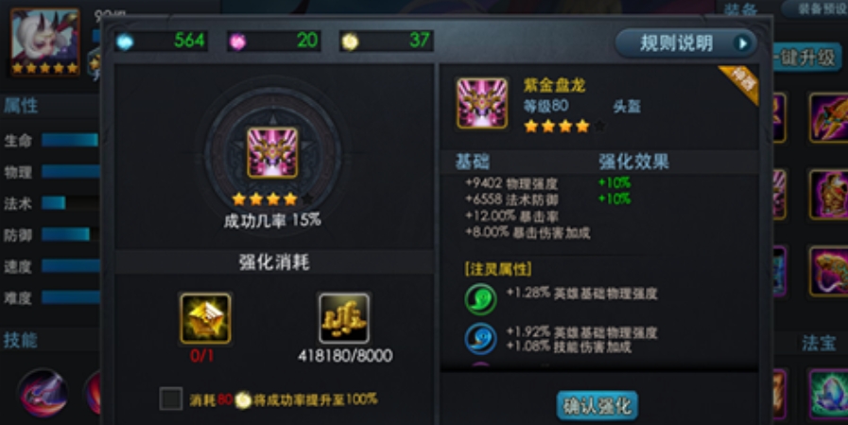Enable 100% success rate checkbox
Image resolution: width=848 pixels, height=425 pixels.
(x=171, y=399)
